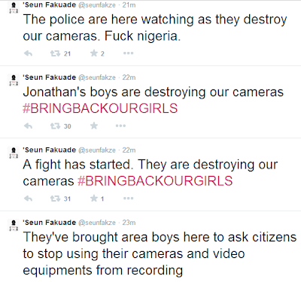Retweet the police watching tweet with 21 retweets

[55, 53]
